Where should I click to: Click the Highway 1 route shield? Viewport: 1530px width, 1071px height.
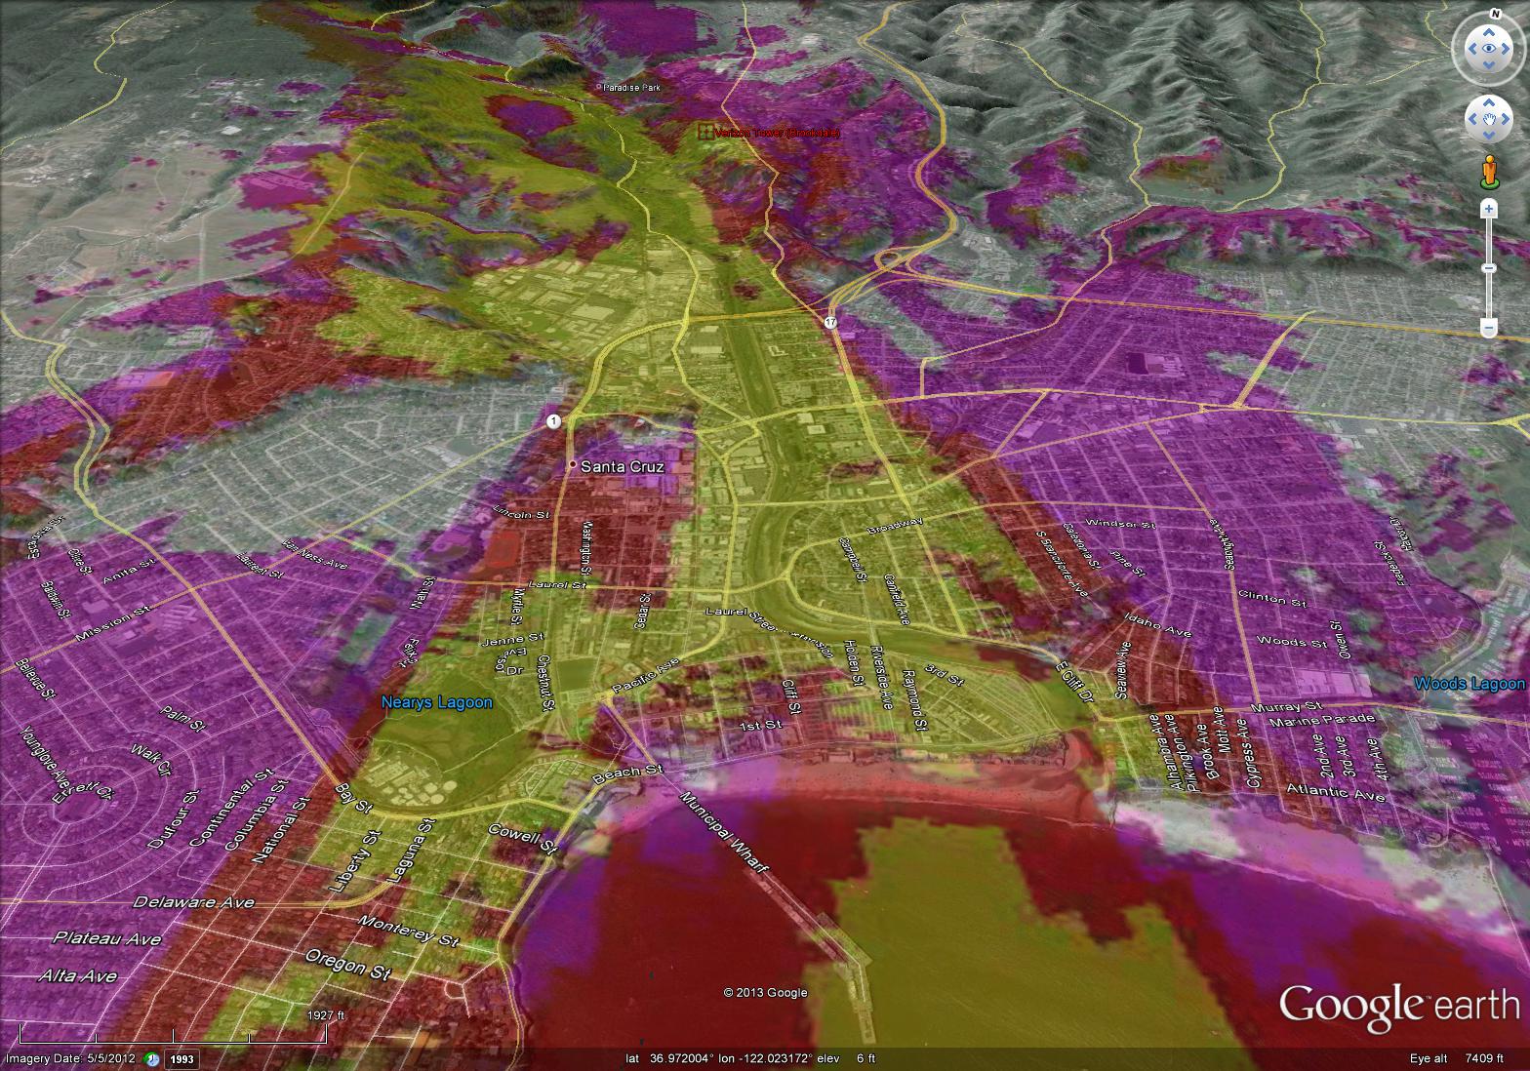click(x=553, y=421)
